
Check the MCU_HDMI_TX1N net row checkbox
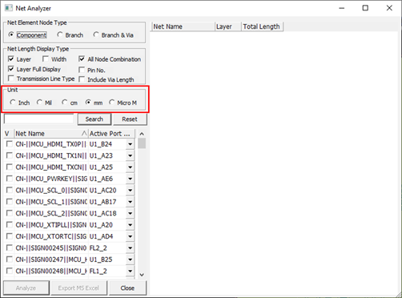click(10, 155)
